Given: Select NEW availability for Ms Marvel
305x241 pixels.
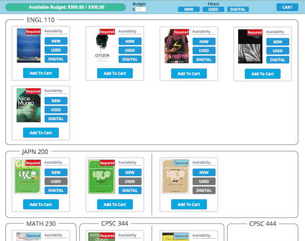Looking at the screenshot, I should (204, 42).
